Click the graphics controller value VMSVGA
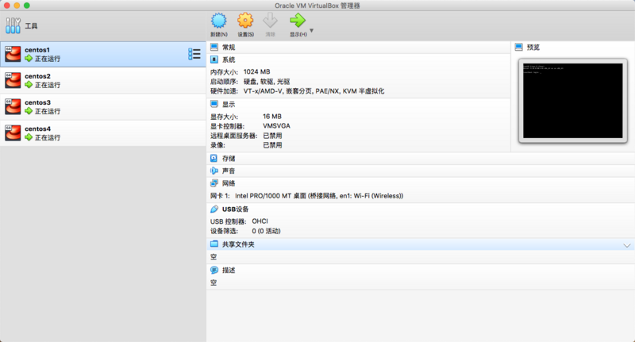635x342 pixels. coord(276,126)
